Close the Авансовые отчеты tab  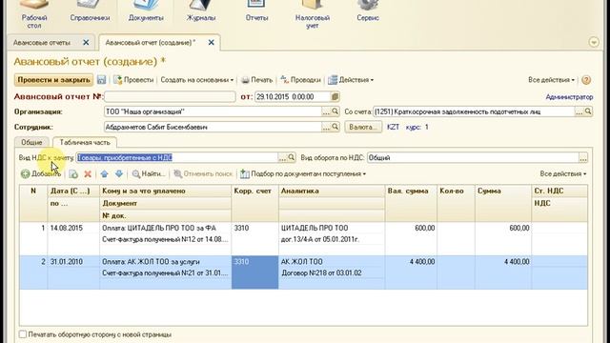point(86,42)
